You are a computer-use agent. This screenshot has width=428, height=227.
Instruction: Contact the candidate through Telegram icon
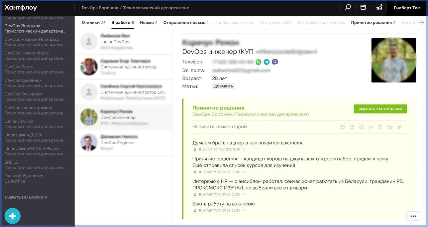(x=266, y=62)
